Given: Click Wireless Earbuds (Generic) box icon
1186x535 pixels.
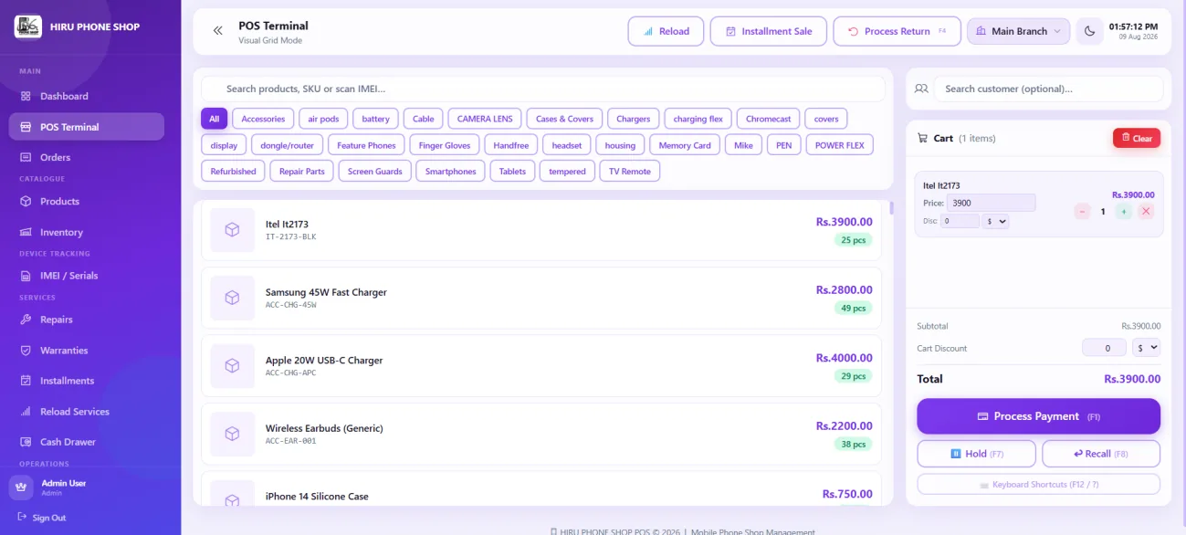Looking at the screenshot, I should pyautogui.click(x=232, y=434).
